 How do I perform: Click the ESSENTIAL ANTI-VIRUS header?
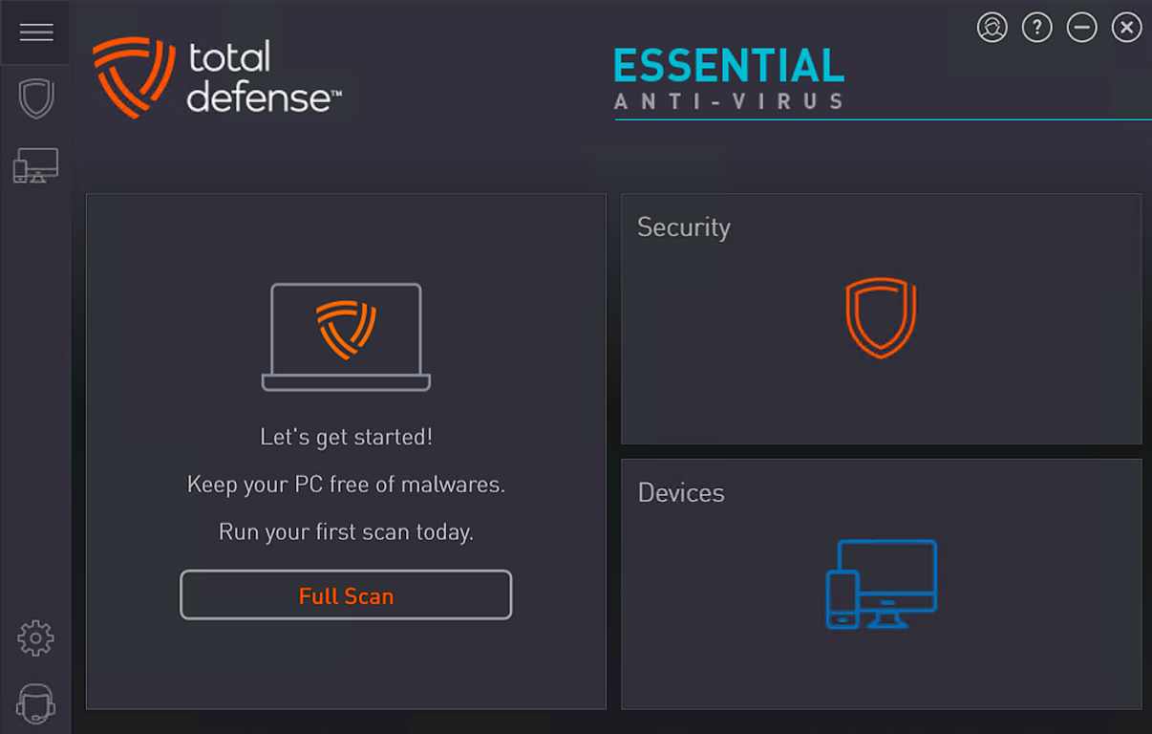[x=728, y=81]
